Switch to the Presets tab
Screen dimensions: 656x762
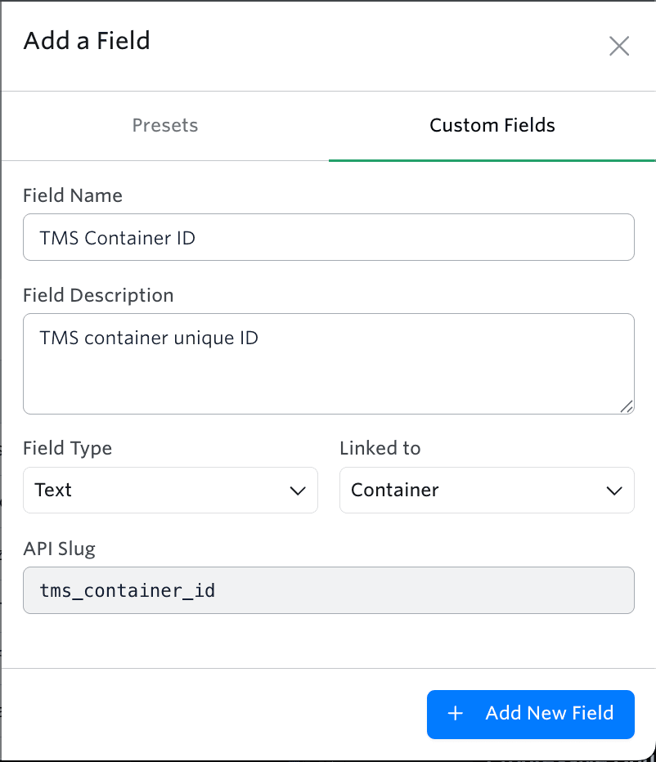pos(164,126)
